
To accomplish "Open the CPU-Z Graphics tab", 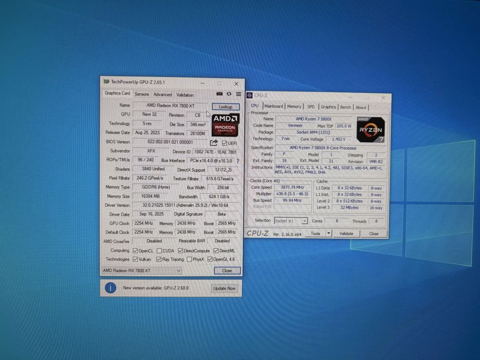I will pyautogui.click(x=328, y=107).
